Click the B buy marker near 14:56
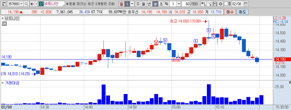The width and height of the screenshot is (291, 110). tap(156, 43)
